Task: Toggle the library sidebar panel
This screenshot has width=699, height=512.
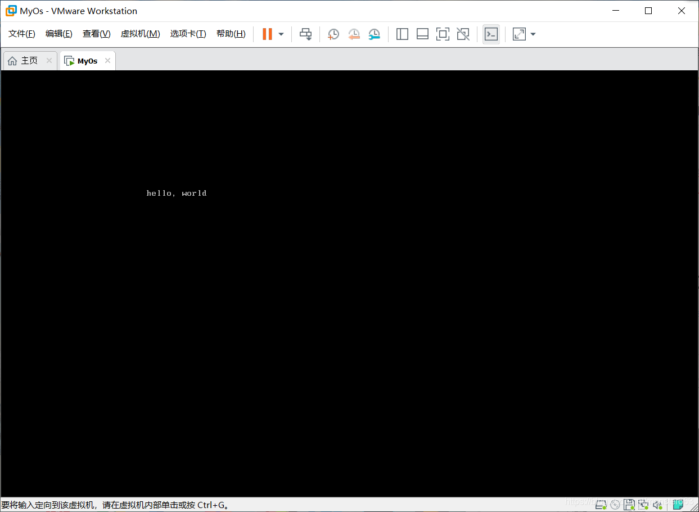Action: pos(402,34)
